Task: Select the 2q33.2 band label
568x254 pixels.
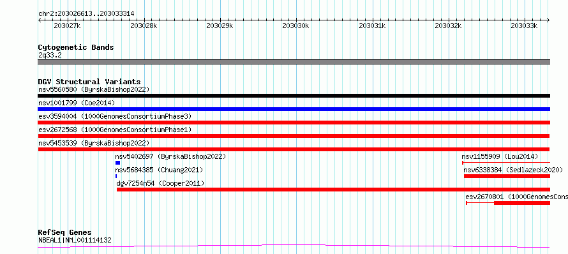Action: coord(50,56)
